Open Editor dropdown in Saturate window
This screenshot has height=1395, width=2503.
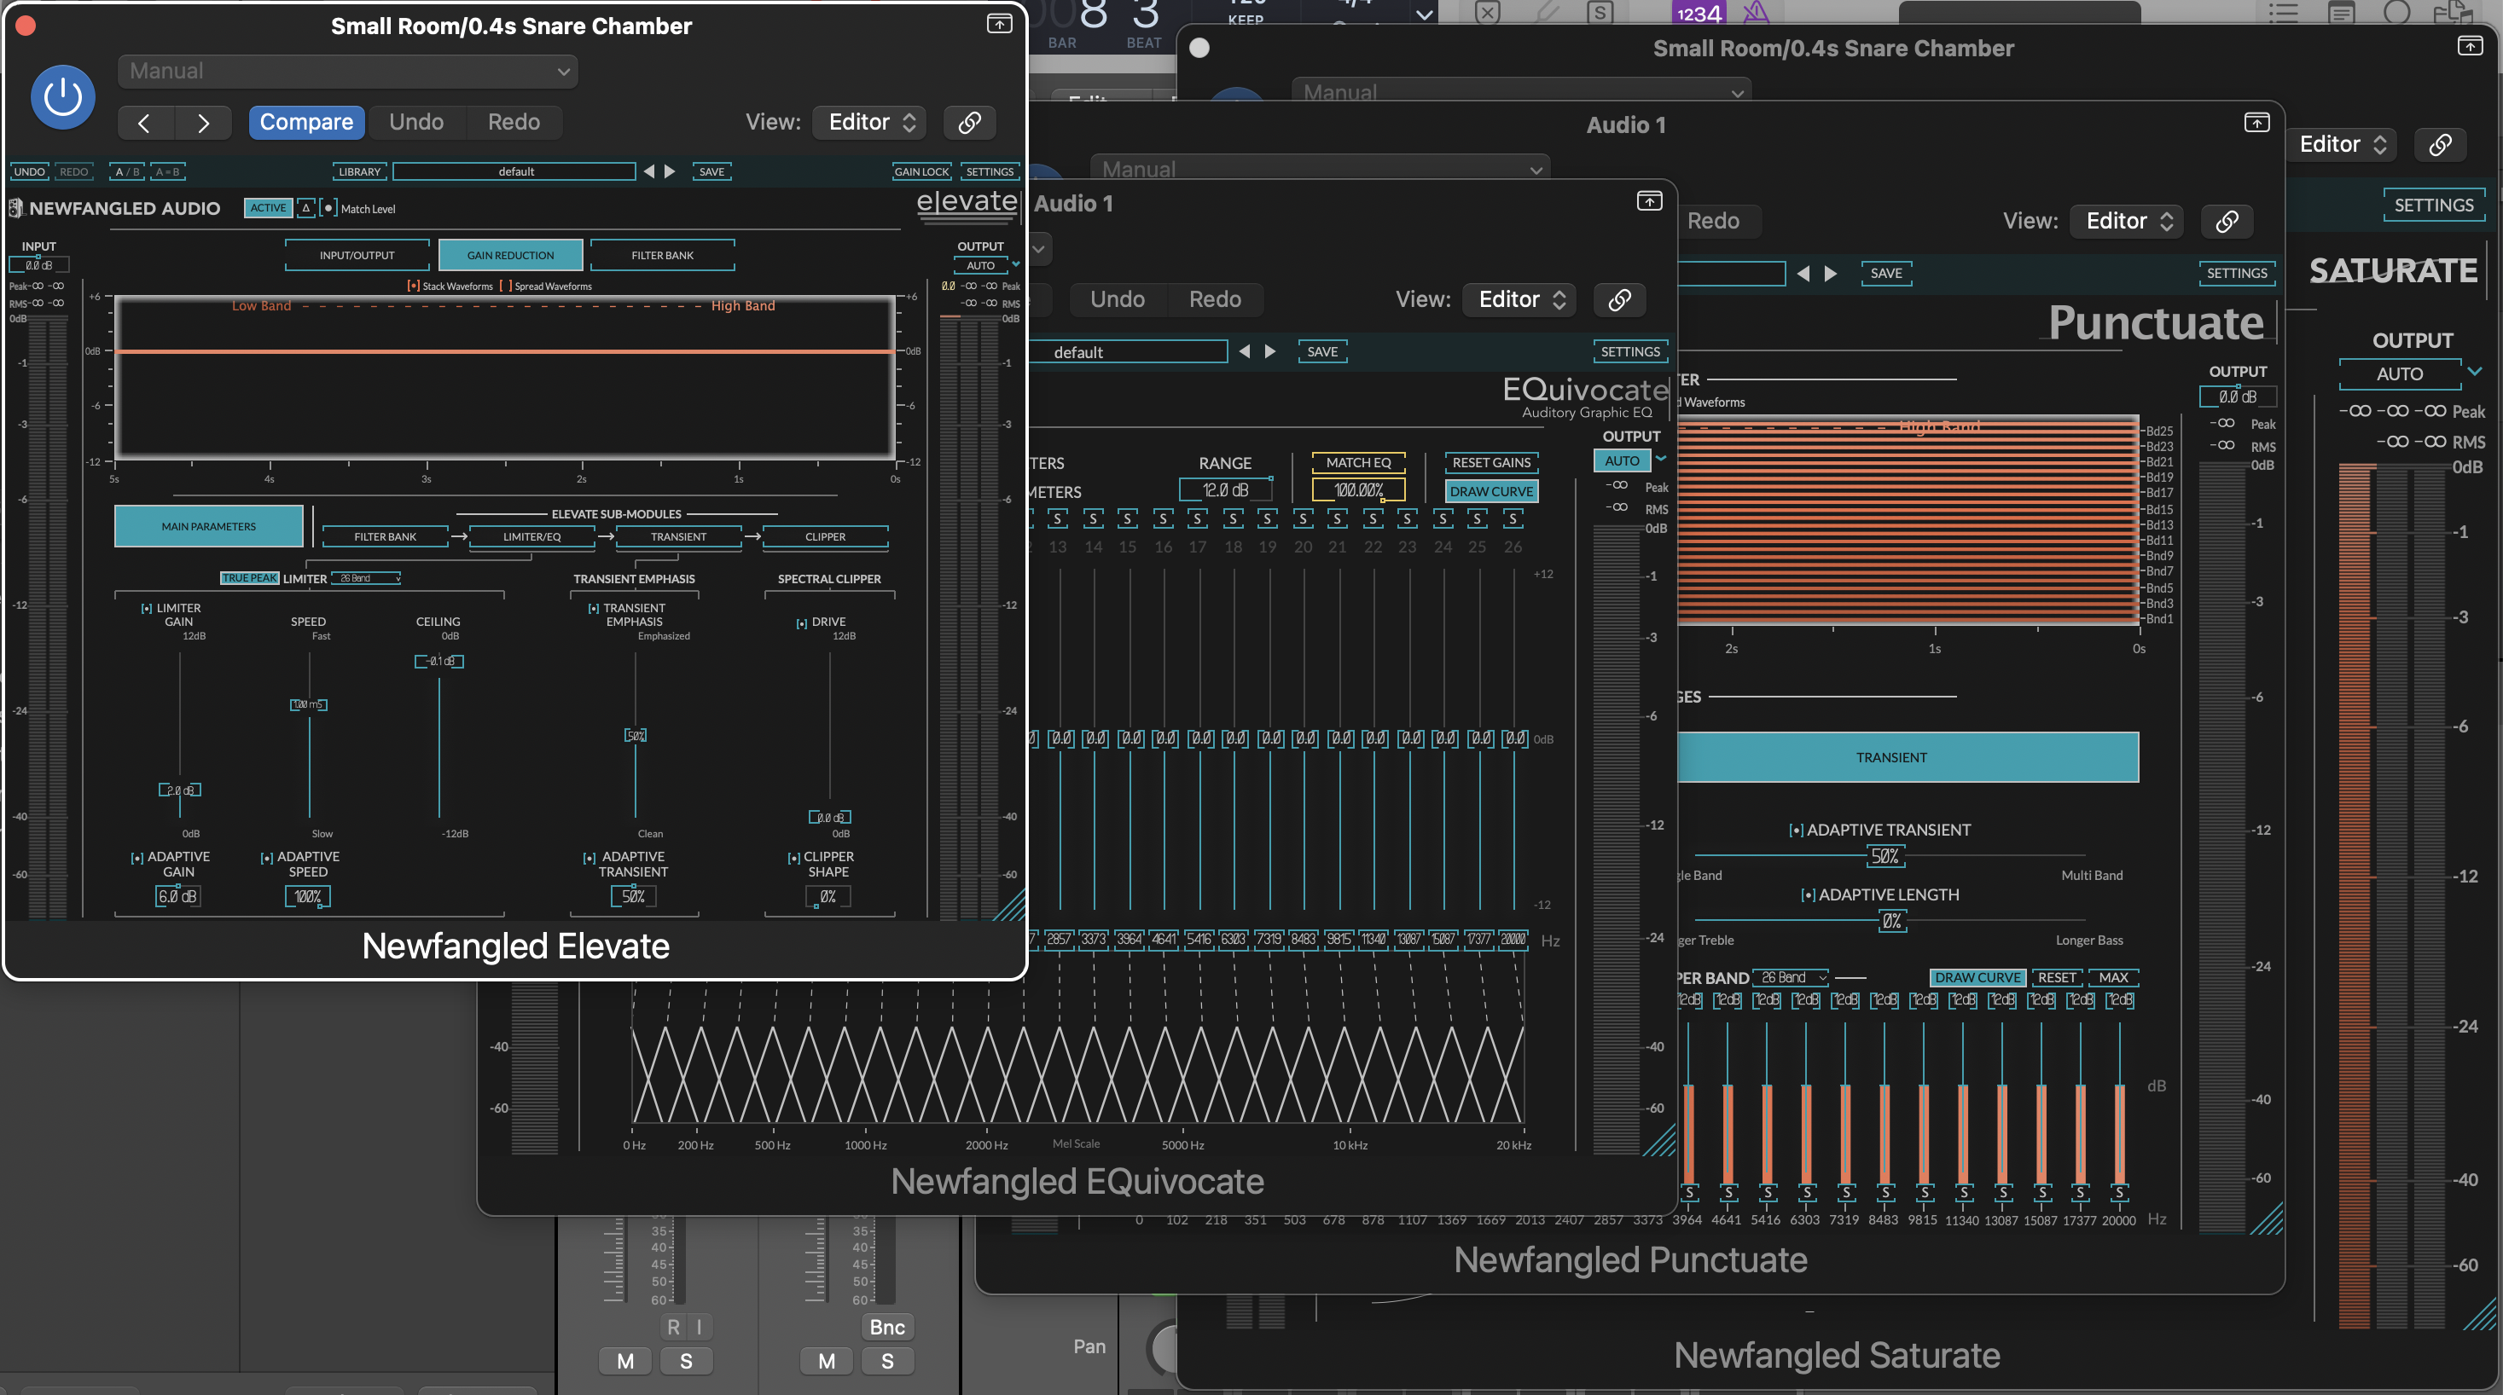click(2341, 145)
